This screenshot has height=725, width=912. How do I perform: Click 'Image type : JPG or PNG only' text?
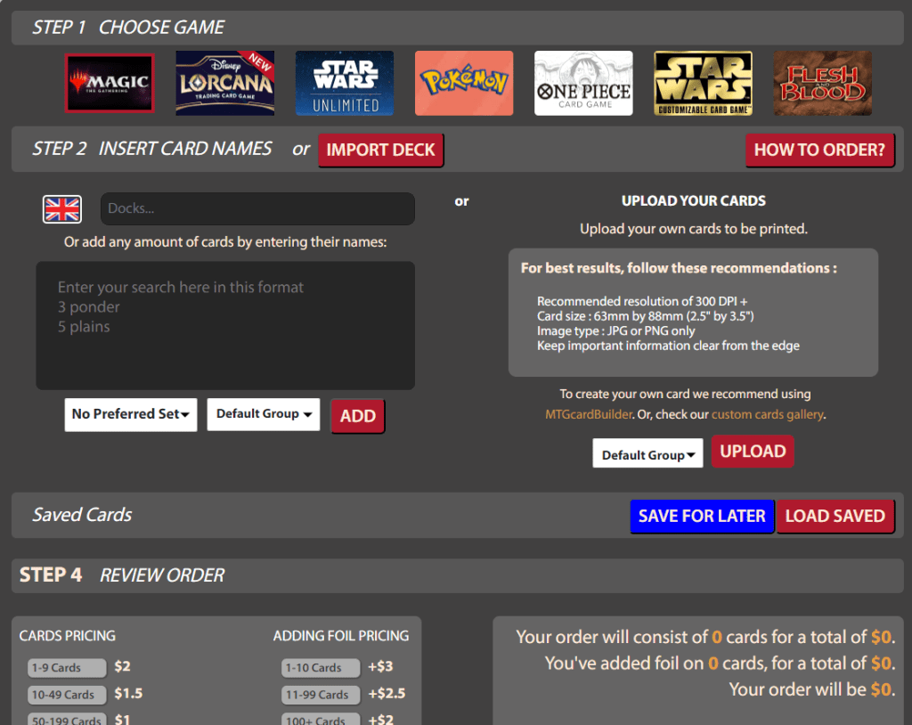[616, 331]
